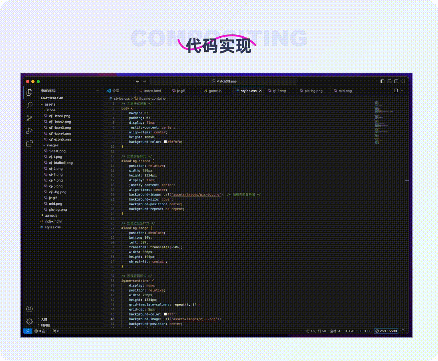Viewport: 438px width, 361px height.
Task: Select the Source Control icon
Action: [x=29, y=118]
